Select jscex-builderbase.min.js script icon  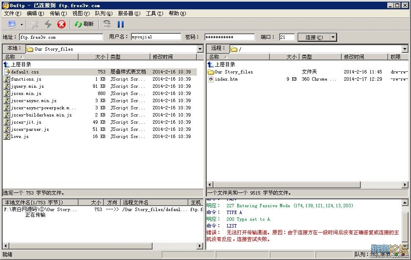(x=7, y=115)
